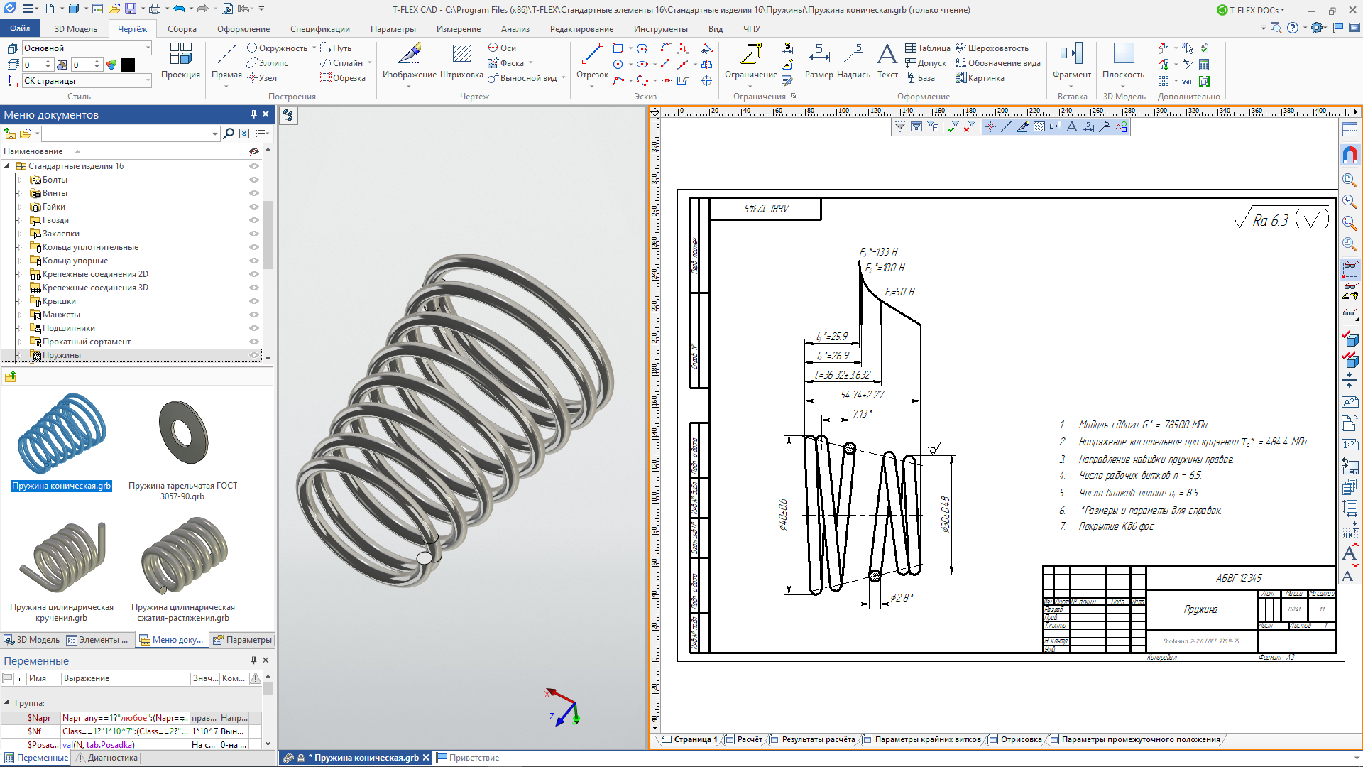Viewport: 1363px width, 767px height.
Task: Expand the Подшипники tree folder
Action: pyautogui.click(x=20, y=328)
